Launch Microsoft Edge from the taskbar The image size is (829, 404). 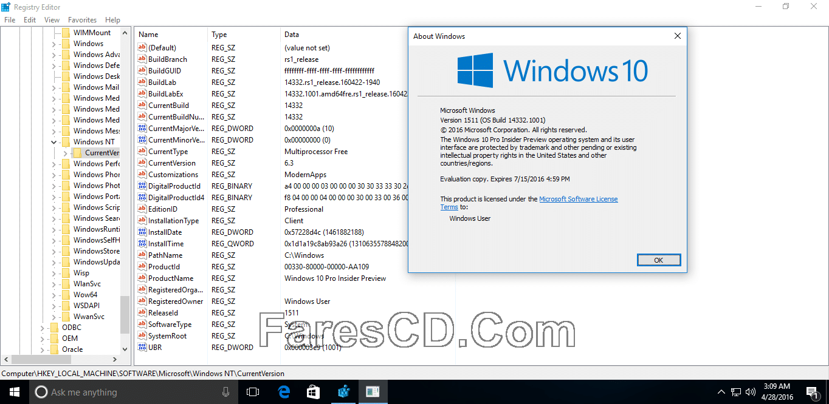pos(284,392)
